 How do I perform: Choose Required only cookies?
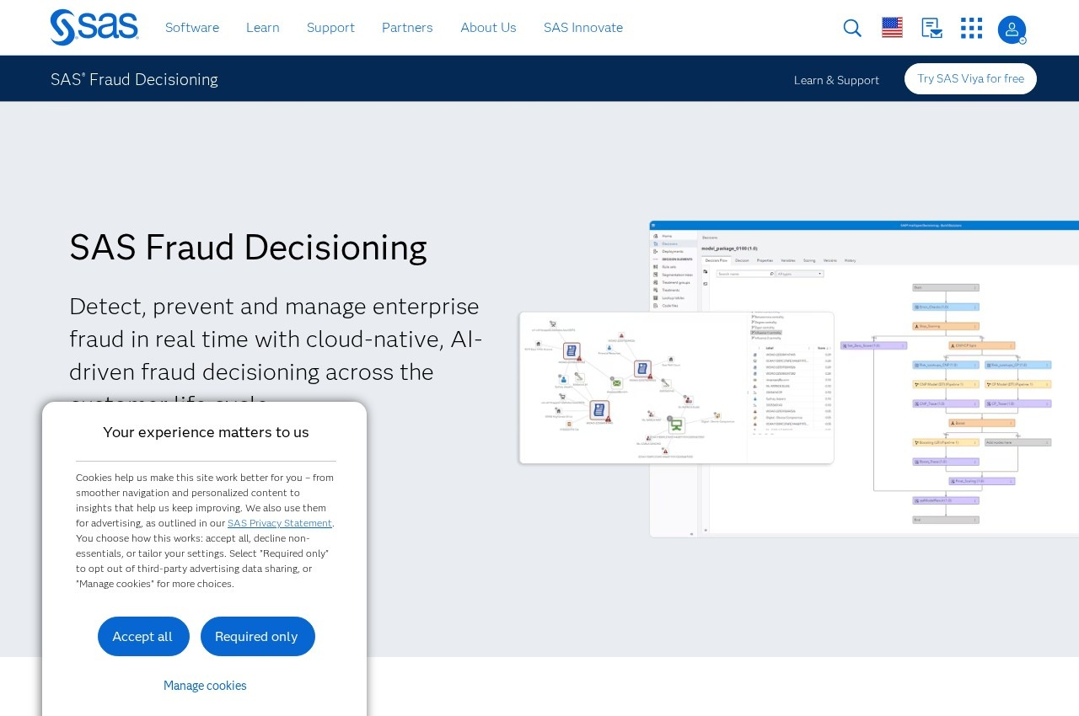point(258,636)
